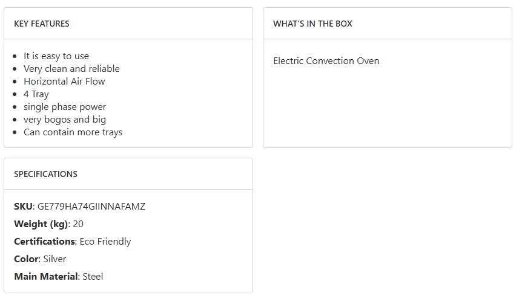The height and width of the screenshot is (296, 522).
Task: Click the SKU value GE779HA74GIINNAFAMZ
Action: [91, 207]
